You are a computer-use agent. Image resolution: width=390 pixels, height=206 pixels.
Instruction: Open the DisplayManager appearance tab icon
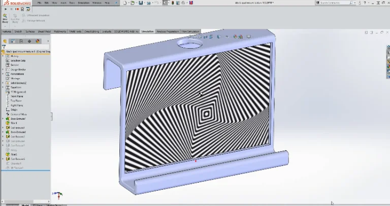tap(38, 41)
